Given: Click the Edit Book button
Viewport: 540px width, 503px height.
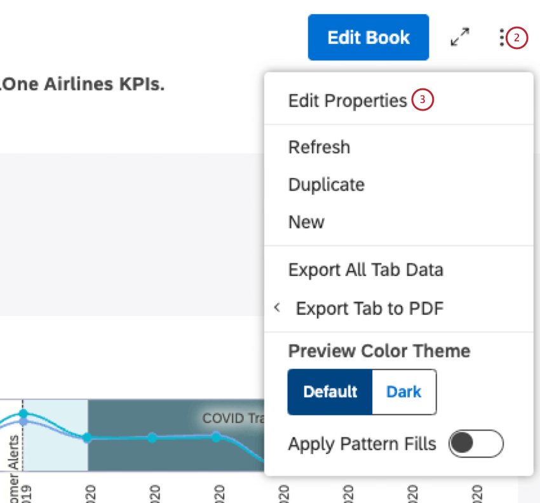Looking at the screenshot, I should point(368,37).
